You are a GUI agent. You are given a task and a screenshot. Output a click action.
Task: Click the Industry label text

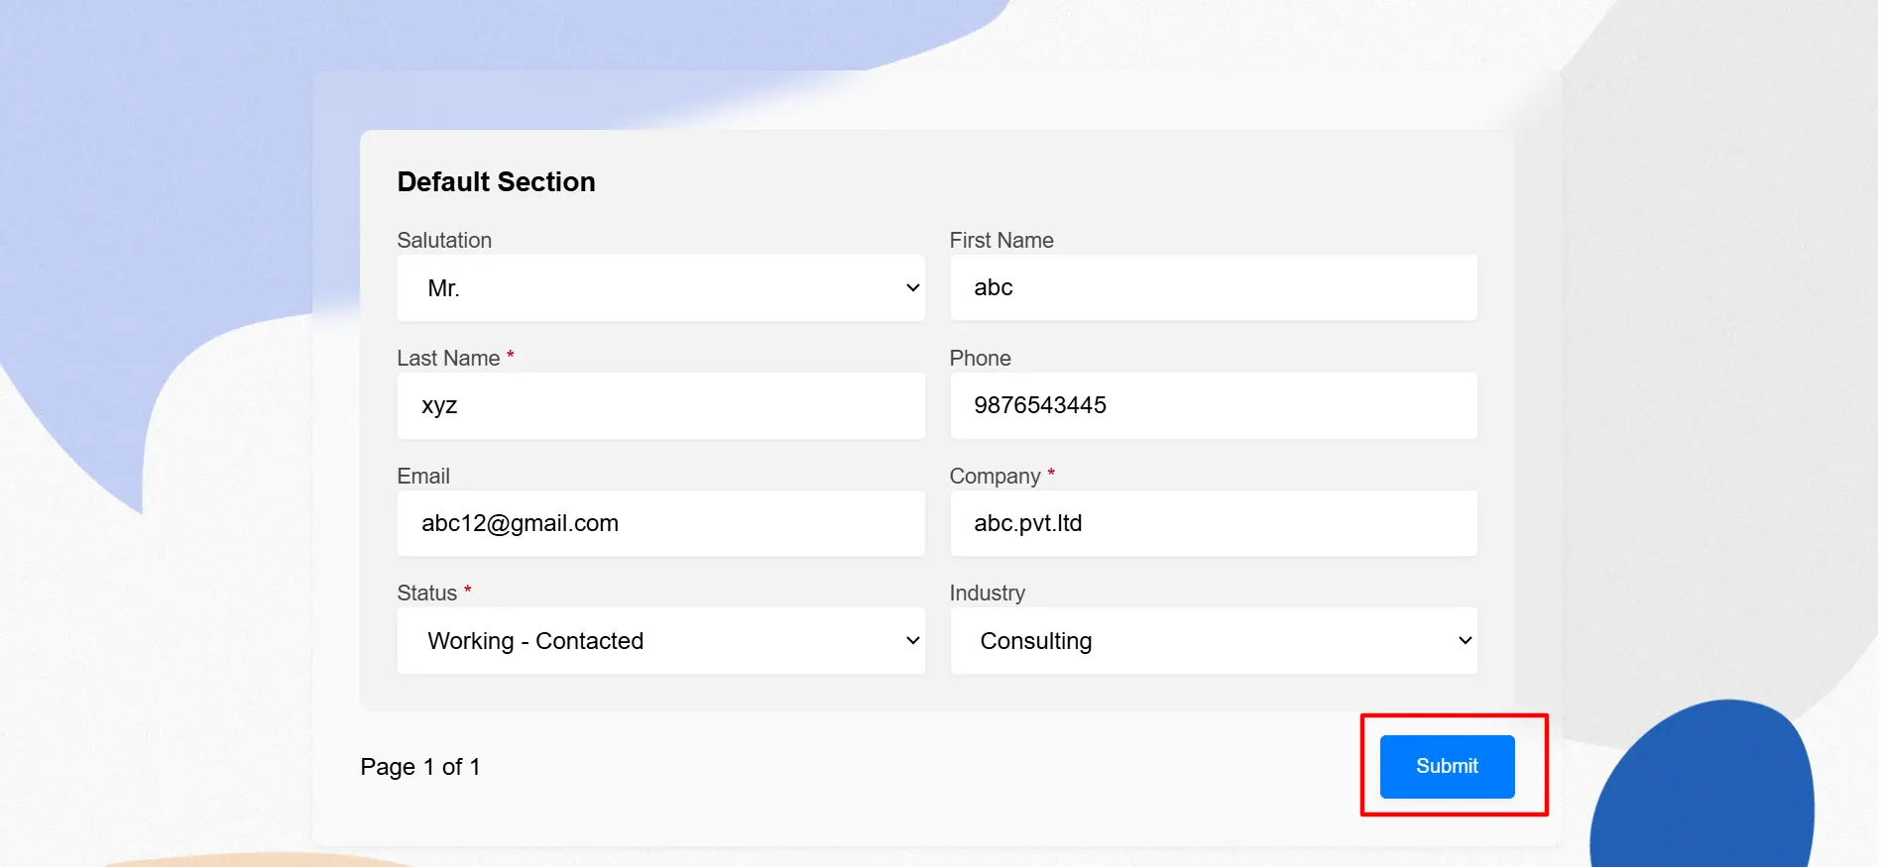coord(987,594)
